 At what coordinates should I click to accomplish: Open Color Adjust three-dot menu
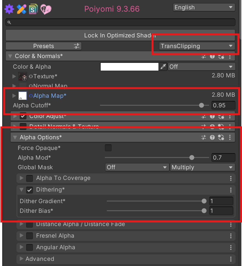click(230, 116)
